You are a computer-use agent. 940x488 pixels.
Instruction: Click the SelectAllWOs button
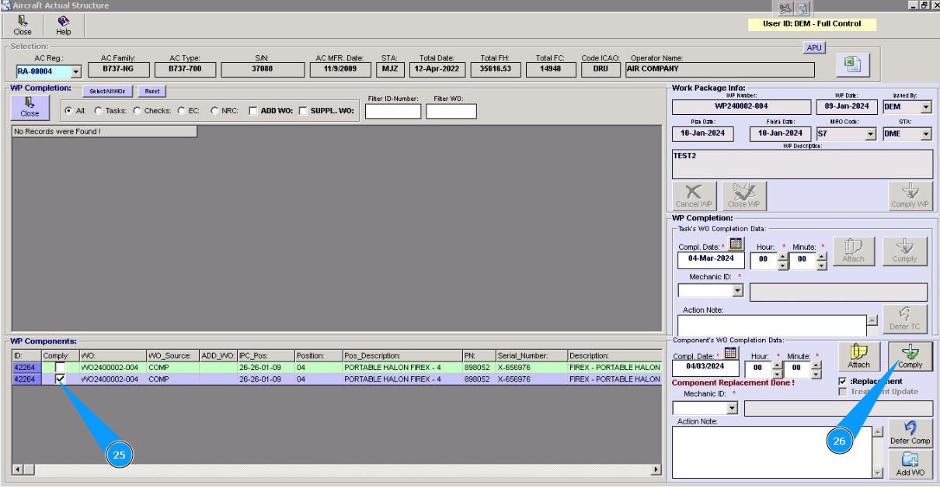click(108, 92)
